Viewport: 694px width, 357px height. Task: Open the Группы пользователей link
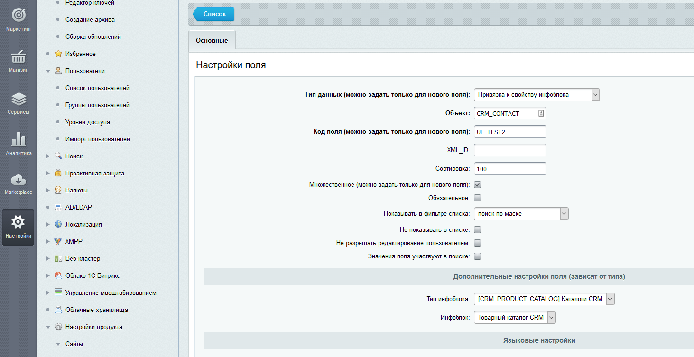[97, 105]
